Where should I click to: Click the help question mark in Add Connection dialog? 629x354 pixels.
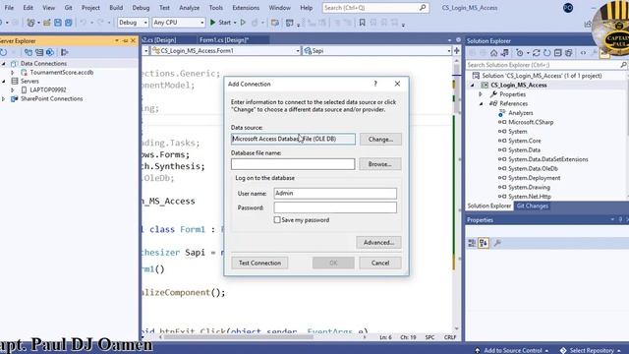click(375, 84)
